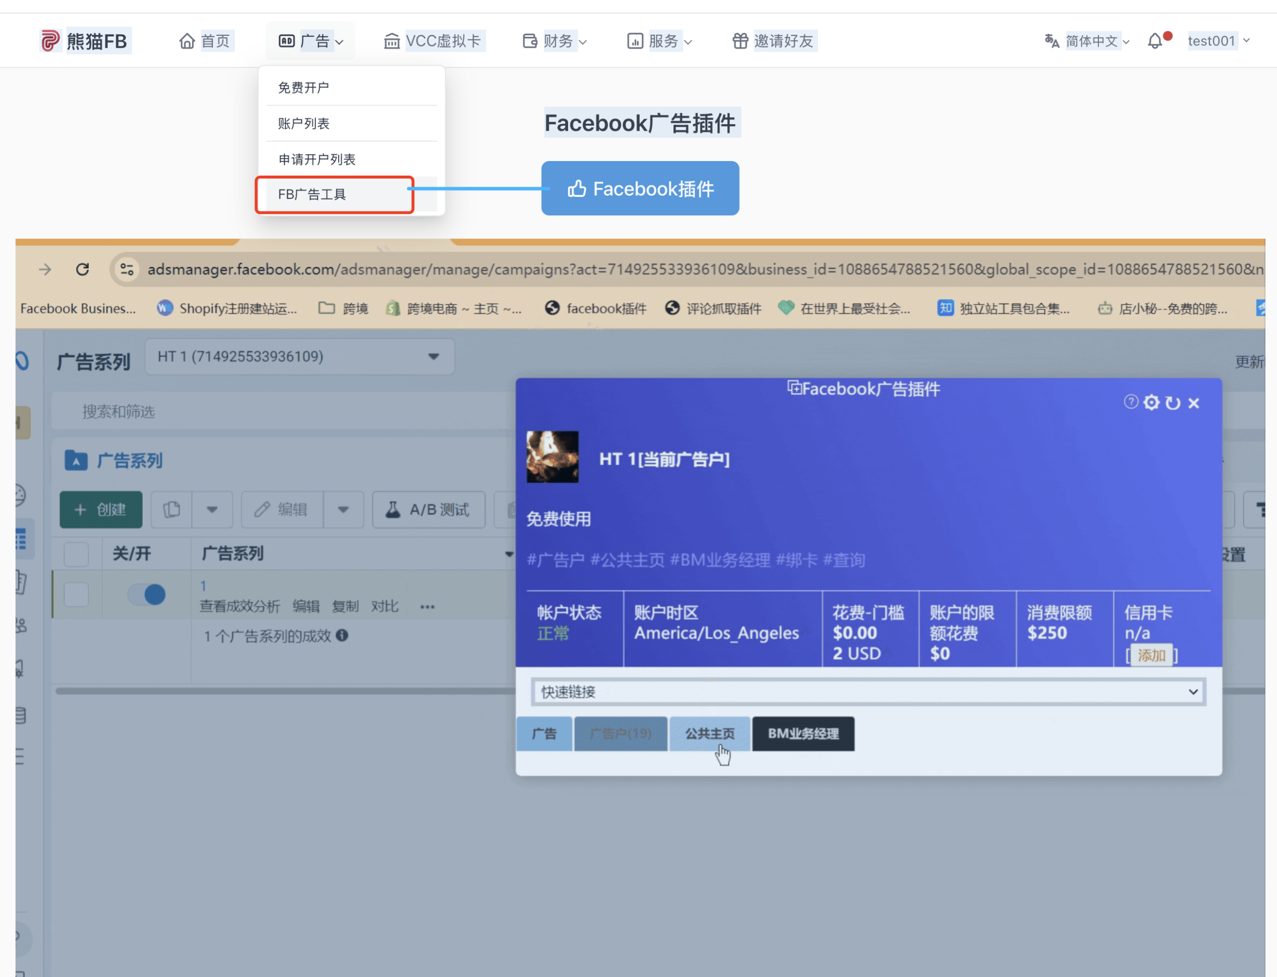Click the notification bell icon
The width and height of the screenshot is (1277, 977).
(1155, 41)
